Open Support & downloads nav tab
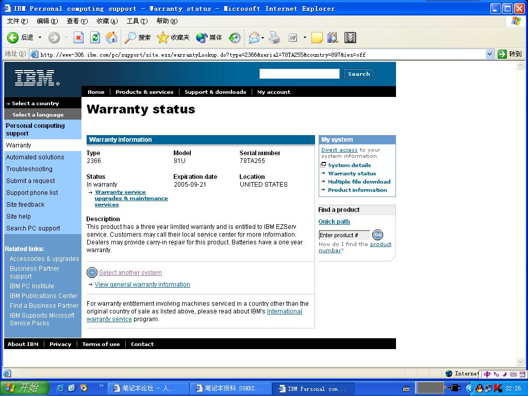The width and height of the screenshot is (528, 396). coord(216,92)
